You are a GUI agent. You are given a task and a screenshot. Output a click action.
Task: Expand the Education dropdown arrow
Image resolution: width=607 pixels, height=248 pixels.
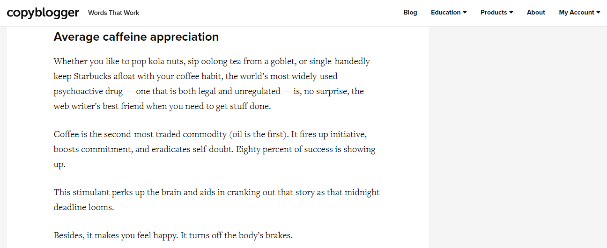pyautogui.click(x=465, y=13)
